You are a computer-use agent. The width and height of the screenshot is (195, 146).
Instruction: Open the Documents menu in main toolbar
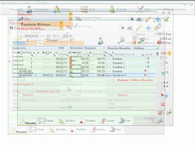(x=13, y=9)
